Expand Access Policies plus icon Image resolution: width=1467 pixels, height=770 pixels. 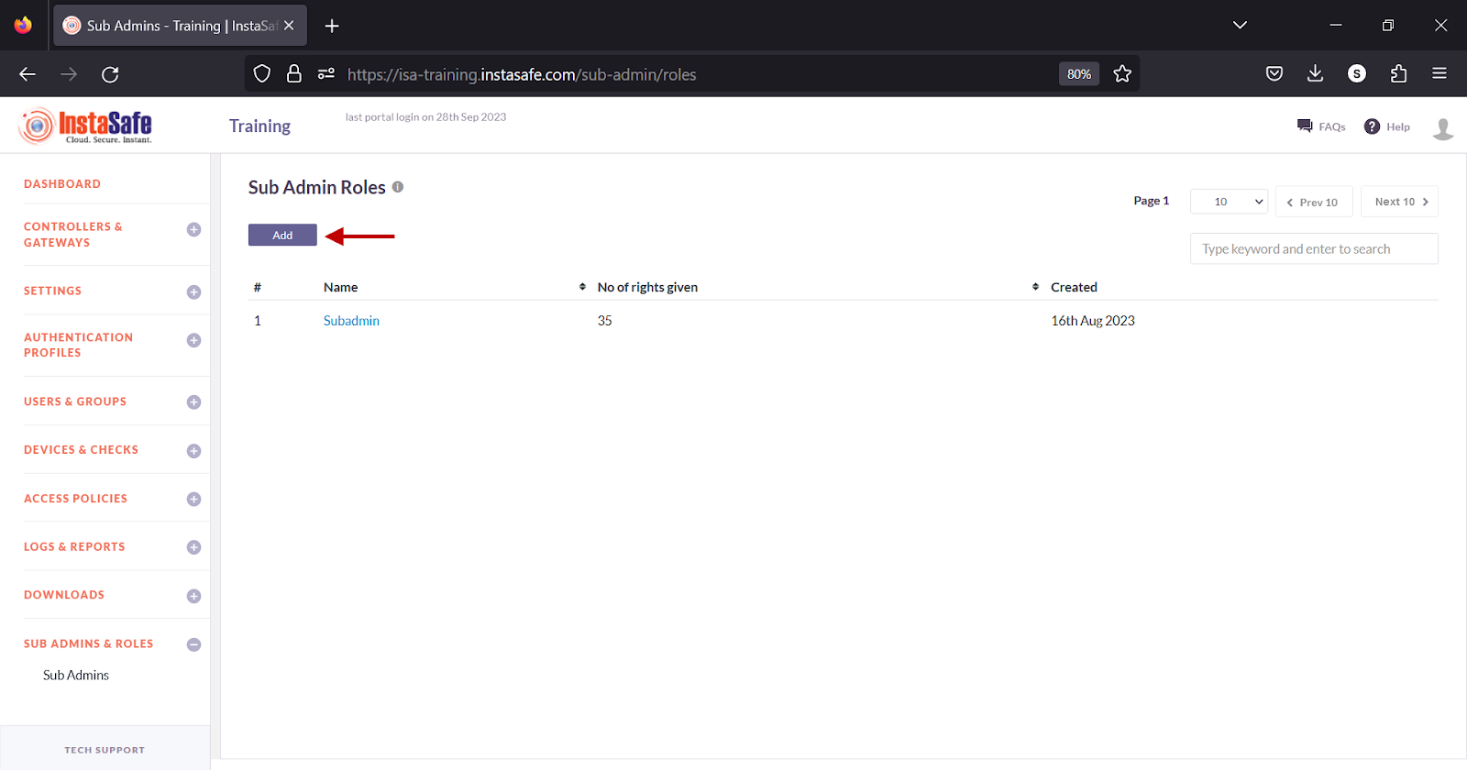[193, 500]
